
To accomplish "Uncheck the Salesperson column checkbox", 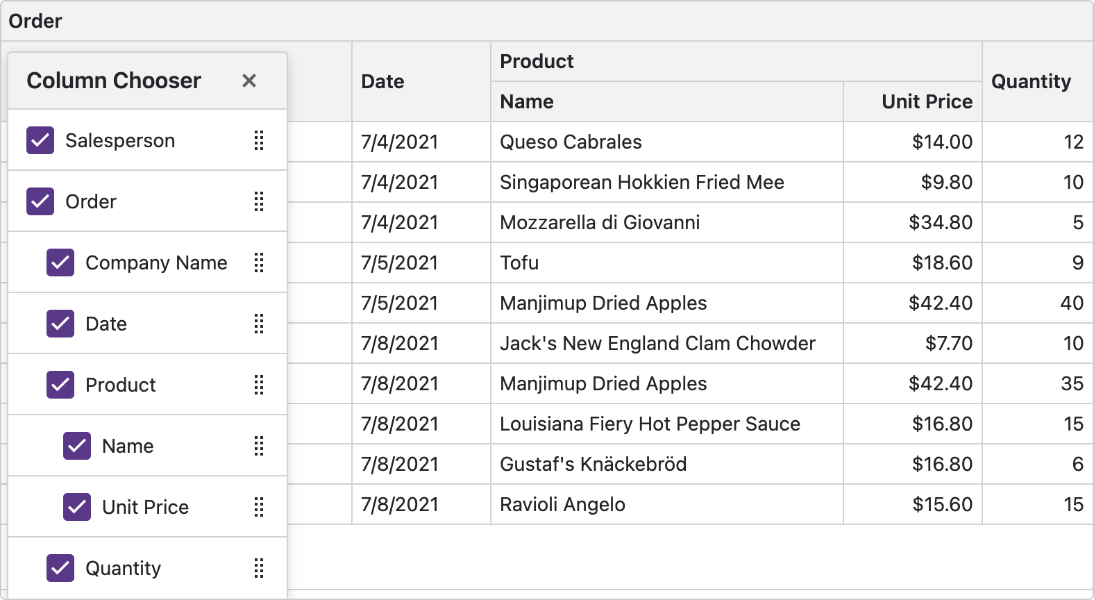I will pos(40,140).
